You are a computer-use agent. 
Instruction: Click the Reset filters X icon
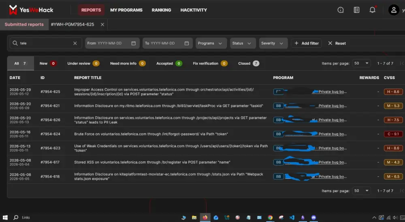pyautogui.click(x=330, y=43)
